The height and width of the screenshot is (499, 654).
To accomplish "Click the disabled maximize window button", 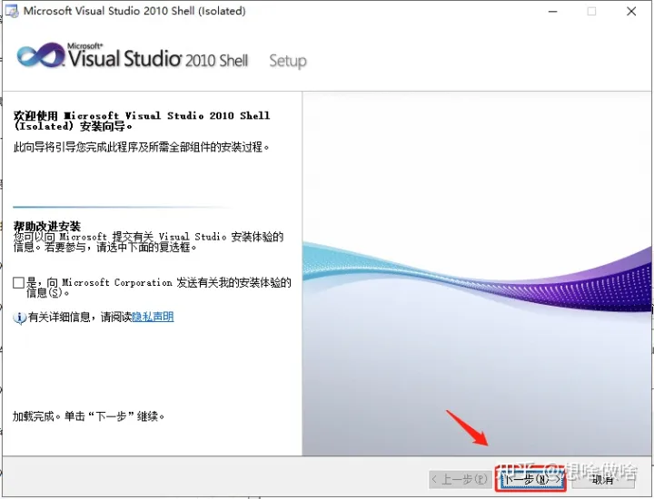I will coord(591,11).
